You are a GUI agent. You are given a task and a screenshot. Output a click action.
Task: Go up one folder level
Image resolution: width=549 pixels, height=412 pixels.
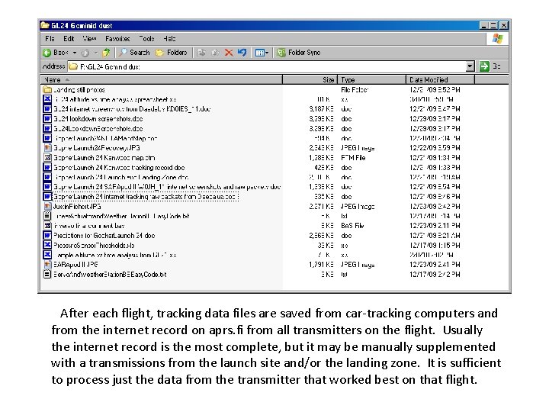click(x=106, y=53)
